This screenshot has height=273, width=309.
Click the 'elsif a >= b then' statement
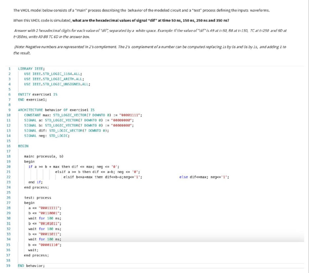98,172
